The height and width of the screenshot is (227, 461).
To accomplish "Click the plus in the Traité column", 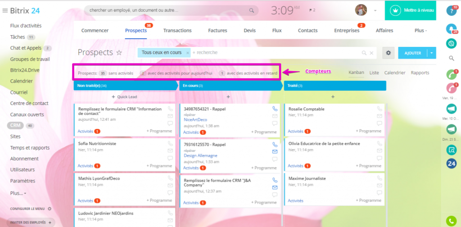I will (x=333, y=97).
